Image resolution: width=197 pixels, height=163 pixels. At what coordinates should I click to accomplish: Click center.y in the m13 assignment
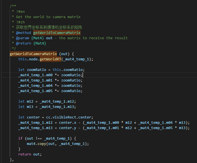coord(66,128)
